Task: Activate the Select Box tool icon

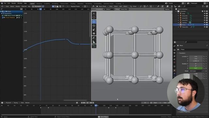Action: (94, 13)
